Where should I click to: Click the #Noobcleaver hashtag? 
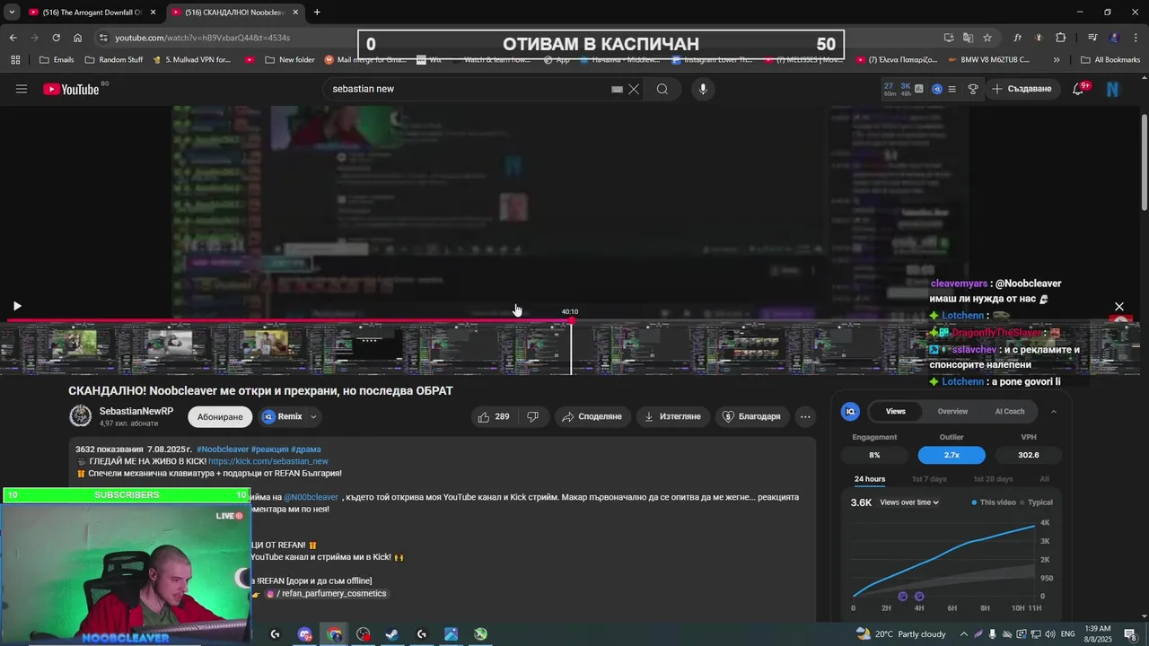(x=223, y=450)
